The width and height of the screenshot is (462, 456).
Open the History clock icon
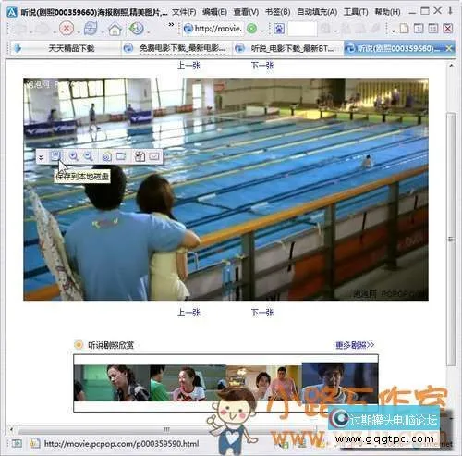pos(136,29)
